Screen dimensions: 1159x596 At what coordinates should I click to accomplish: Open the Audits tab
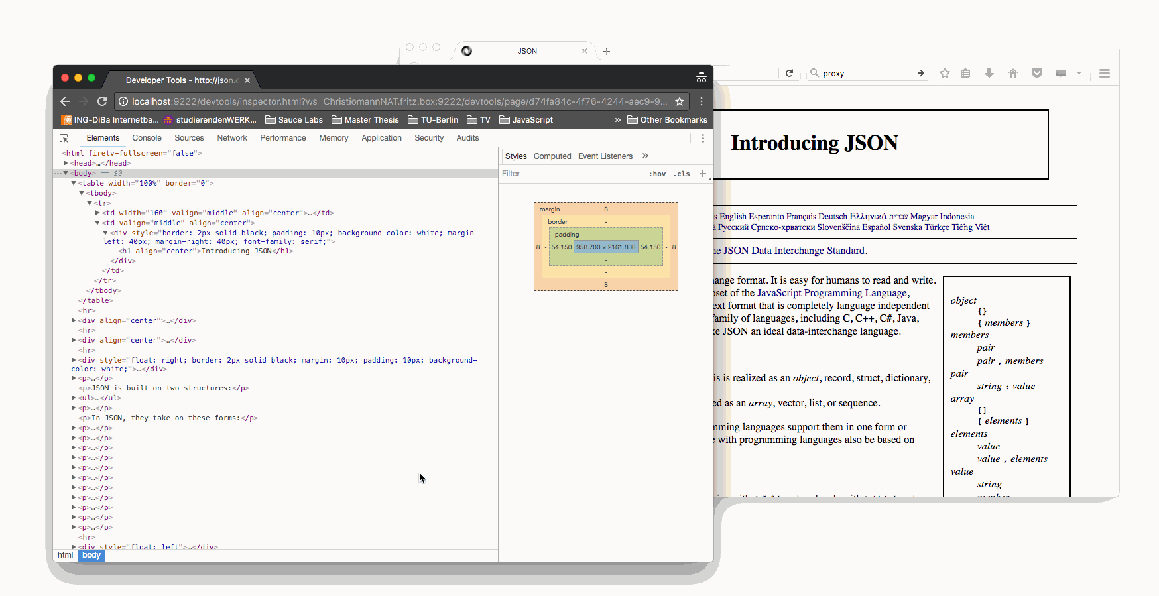(467, 138)
